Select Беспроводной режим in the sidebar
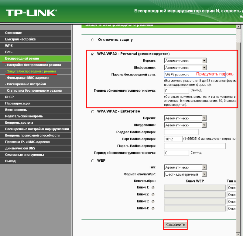 pos(36,58)
